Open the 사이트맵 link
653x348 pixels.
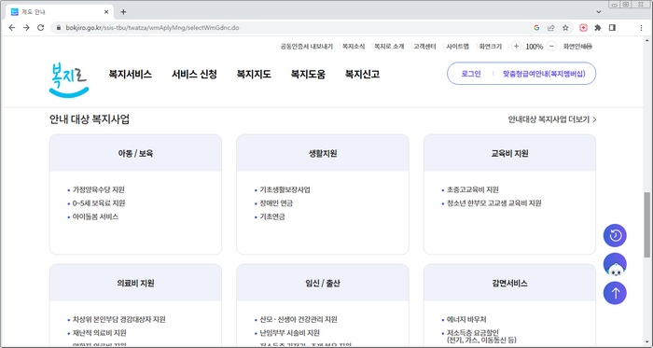click(458, 47)
